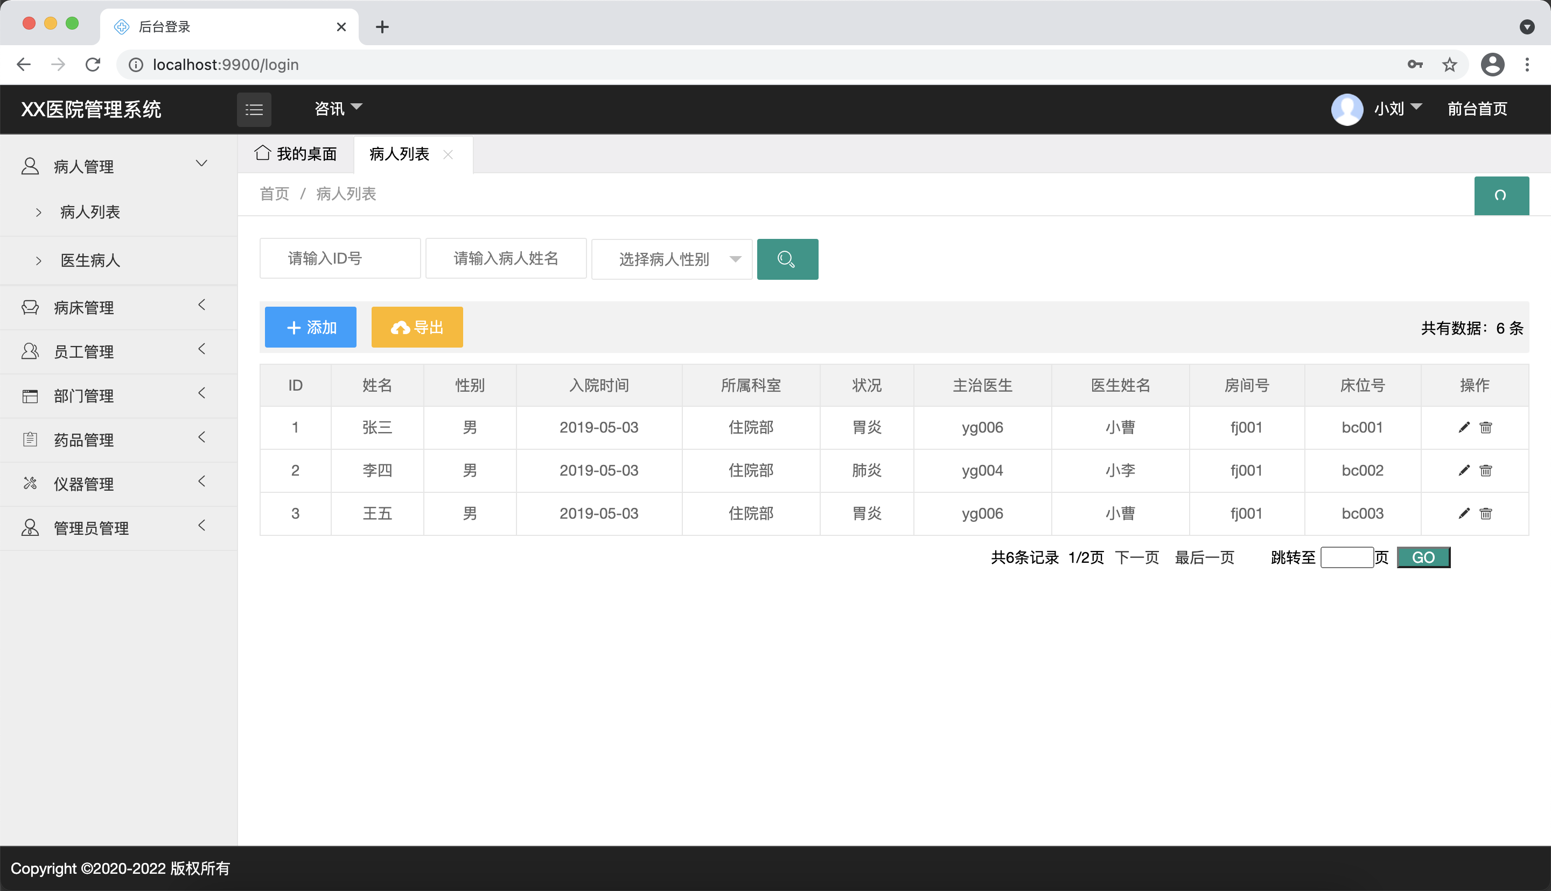The image size is (1551, 891).
Task: Expand the 药品管理 menu
Action: click(x=201, y=437)
